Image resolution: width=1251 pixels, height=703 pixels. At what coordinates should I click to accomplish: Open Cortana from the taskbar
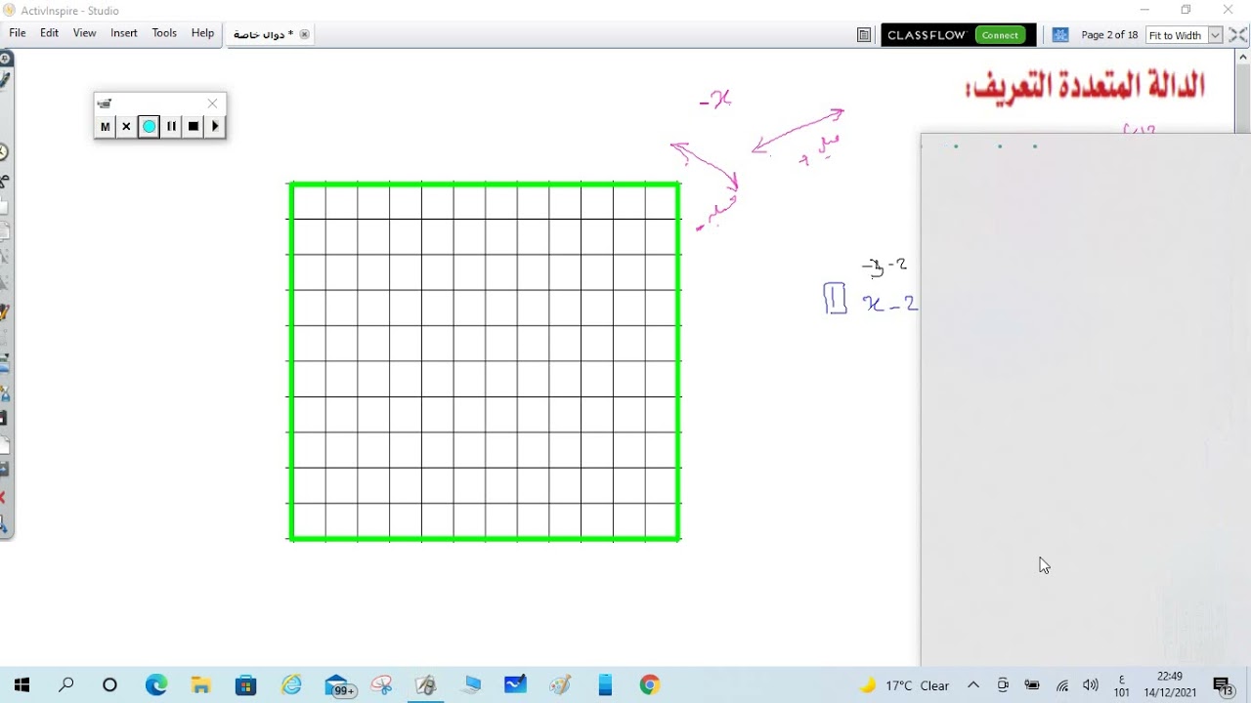[x=109, y=685]
